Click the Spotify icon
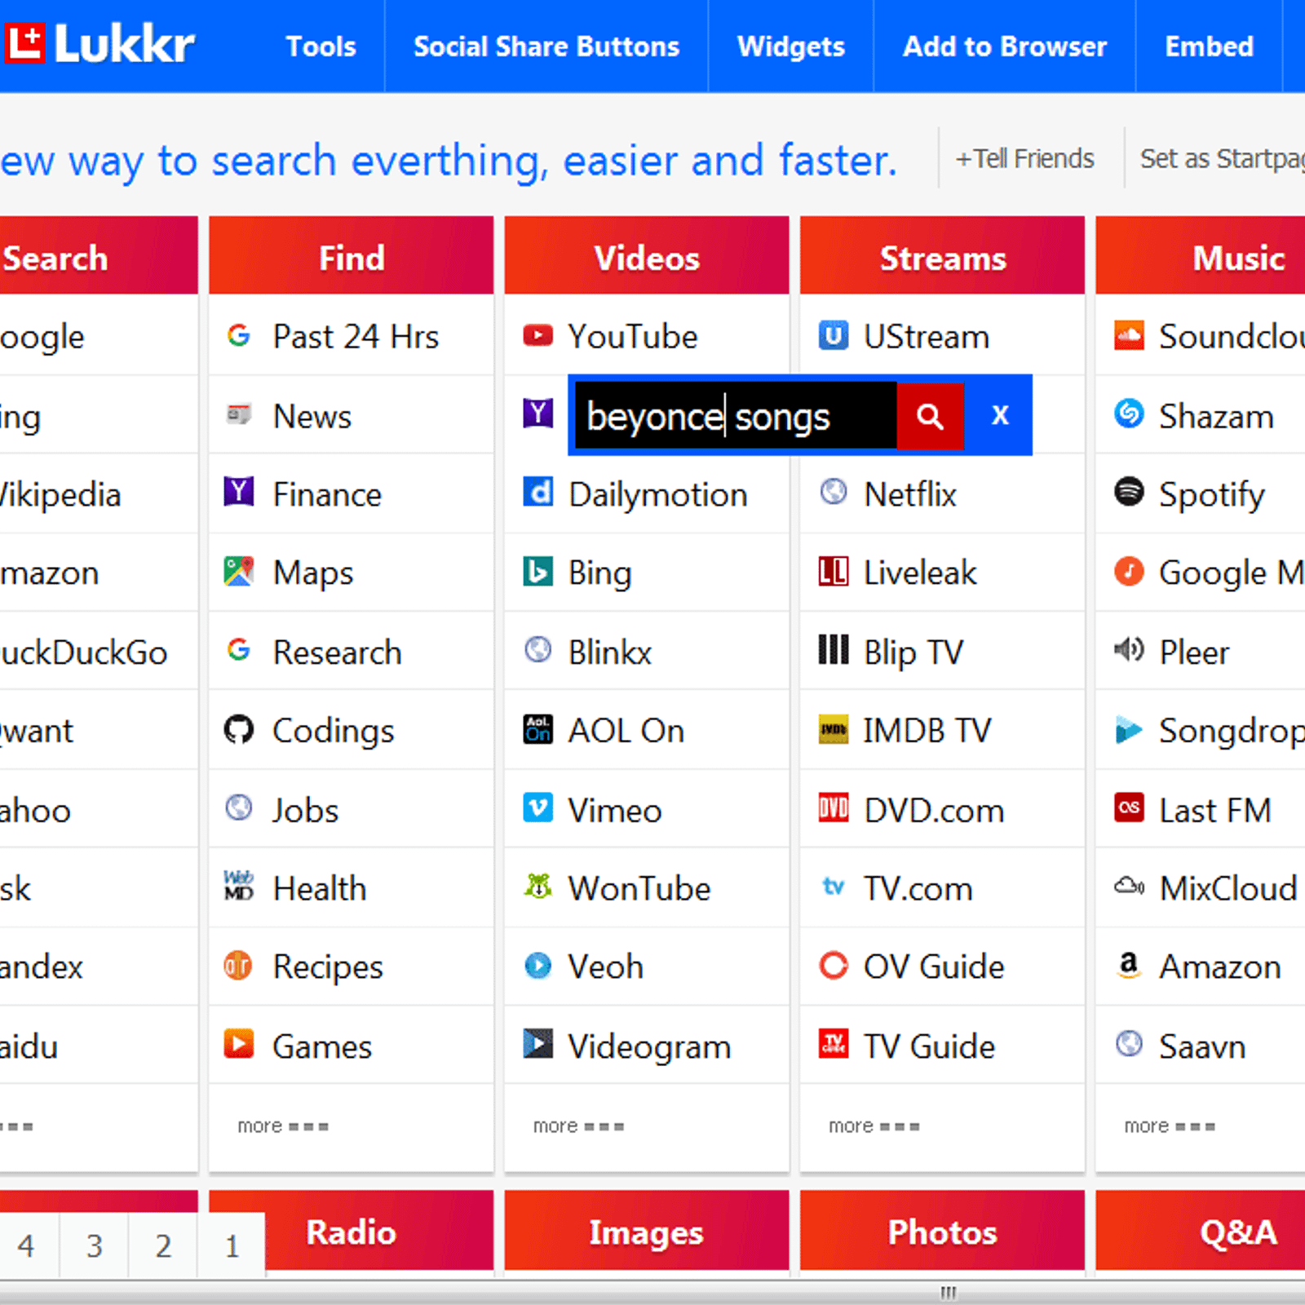 pyautogui.click(x=1129, y=492)
